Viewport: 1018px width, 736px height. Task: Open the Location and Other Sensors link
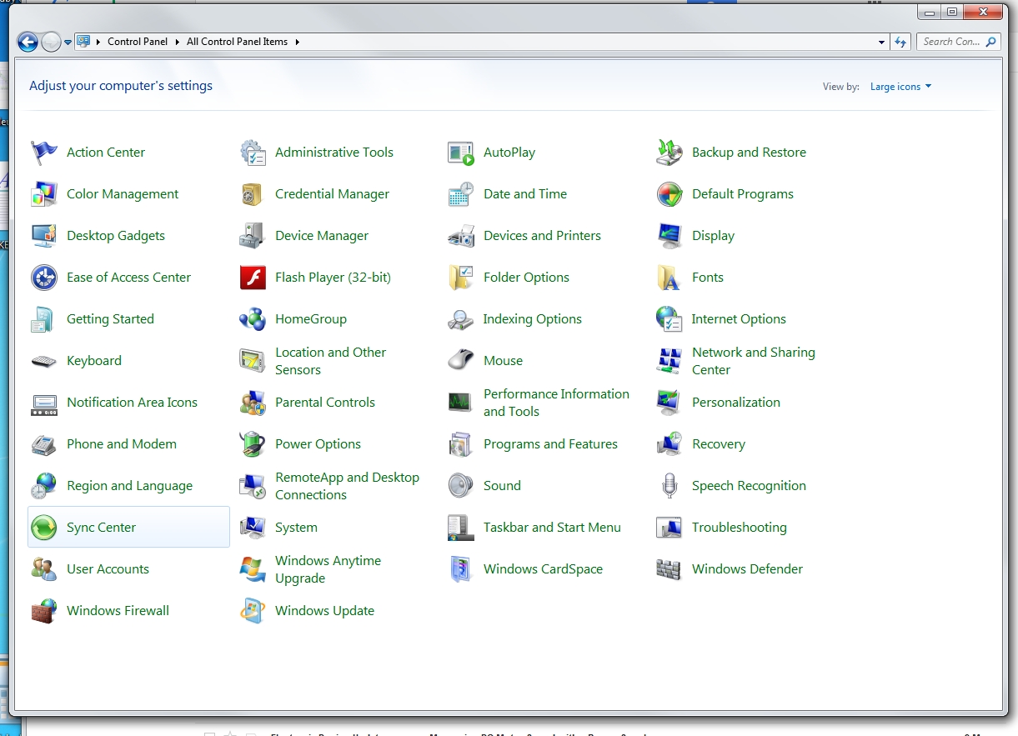point(330,361)
